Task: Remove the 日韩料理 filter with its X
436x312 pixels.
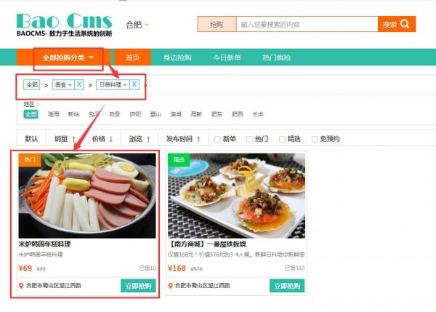Action: (x=134, y=84)
